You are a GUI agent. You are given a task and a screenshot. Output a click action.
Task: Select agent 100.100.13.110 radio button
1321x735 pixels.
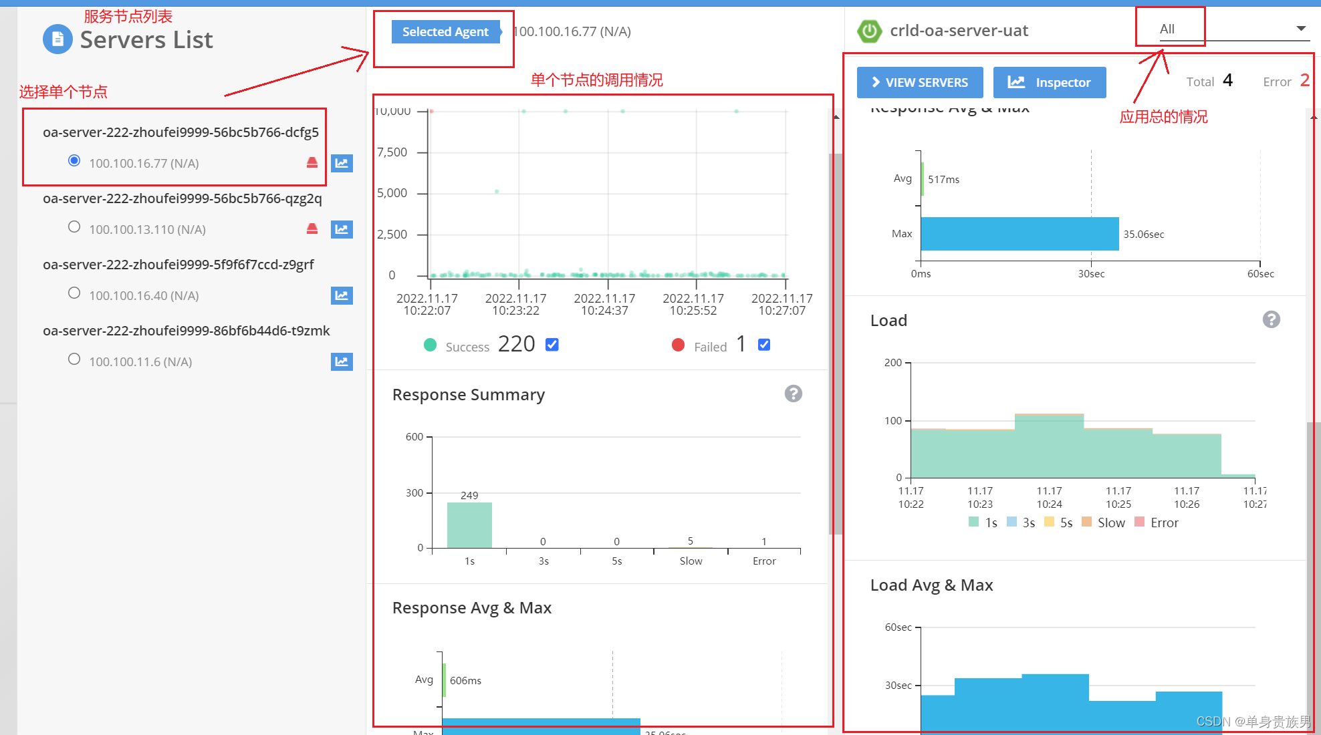74,227
